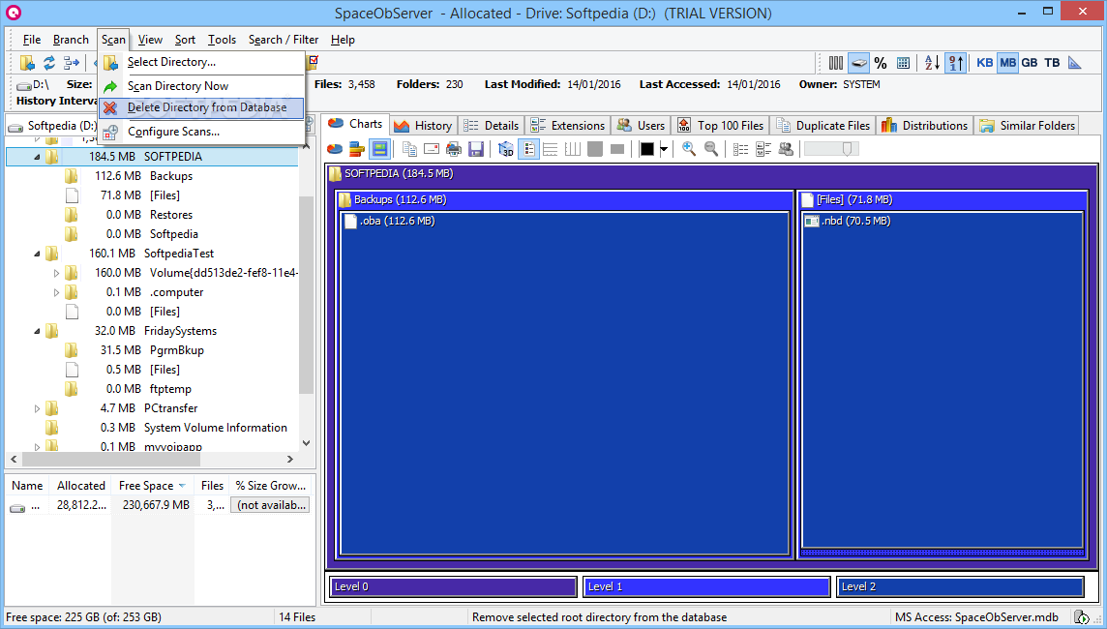Click the large gray square icon
Screen dimensions: 1107x629
pyautogui.click(x=595, y=149)
